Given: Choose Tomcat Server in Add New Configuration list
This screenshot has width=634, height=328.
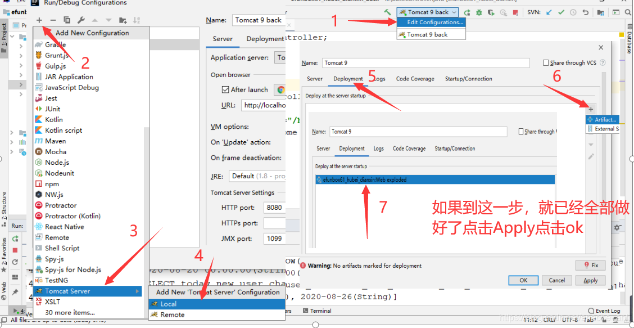Looking at the screenshot, I should click(88, 291).
